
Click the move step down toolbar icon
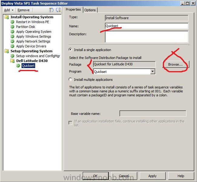coord(58,10)
